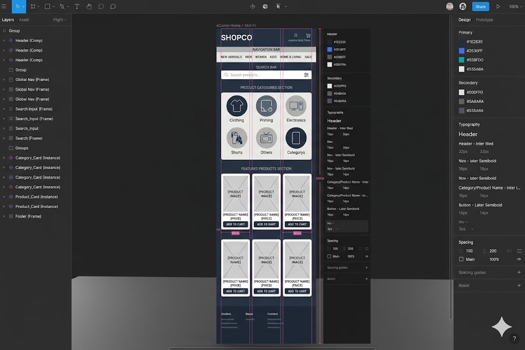Screen dimensions: 525x350
Task: Click the Contact footer link
Action: tap(273, 314)
